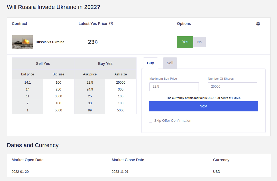
Task: Click the Buy Yes column header
Action: 105,64
